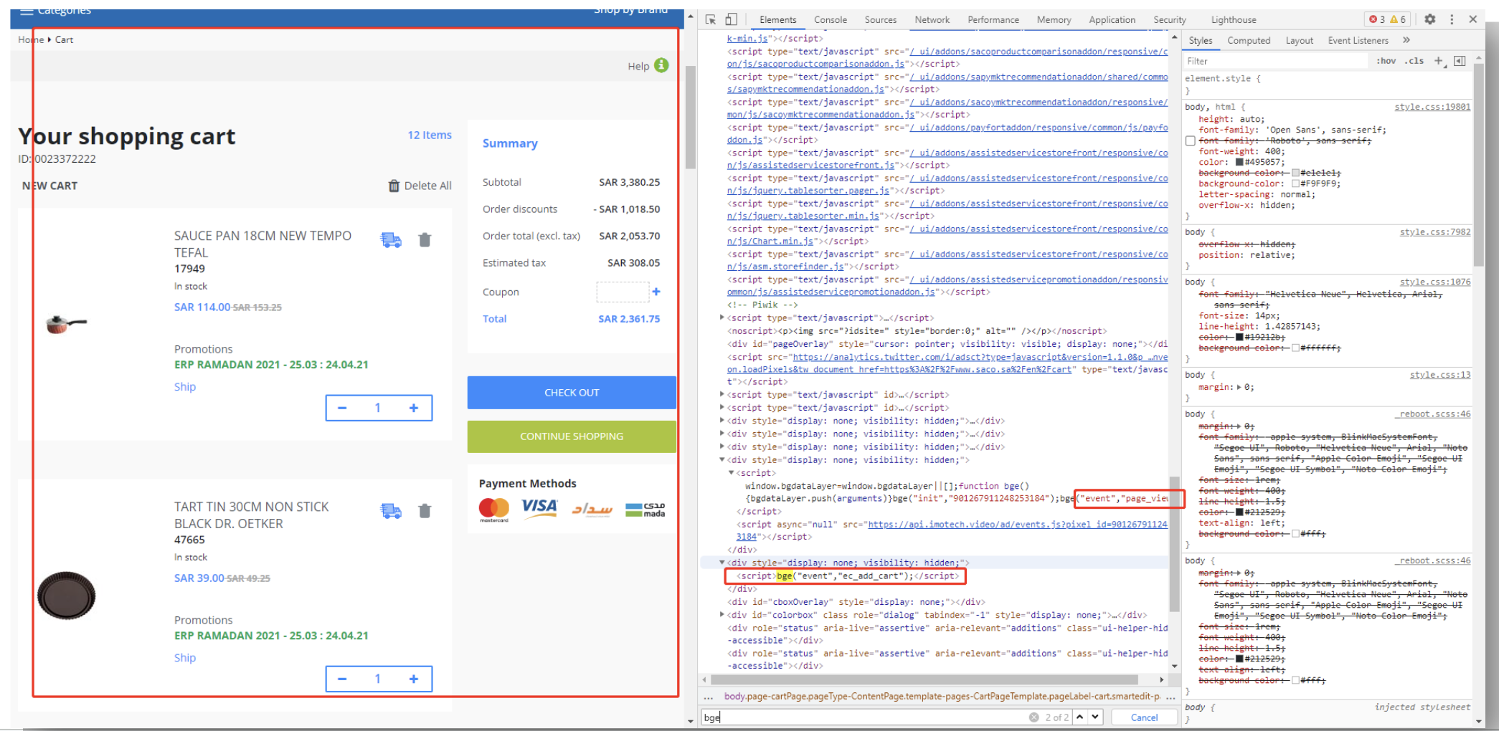Toggle the :hov element state panel
Viewport: 1499px width, 731px height.
point(1386,61)
